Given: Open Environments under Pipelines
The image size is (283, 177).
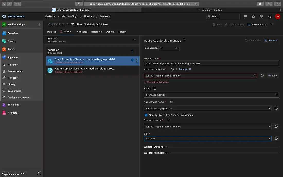Looking at the screenshot, I should (15, 71).
